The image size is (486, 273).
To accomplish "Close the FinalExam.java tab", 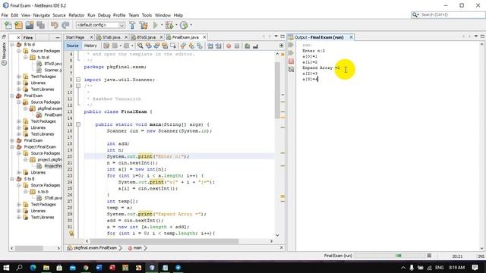I will tap(204, 37).
